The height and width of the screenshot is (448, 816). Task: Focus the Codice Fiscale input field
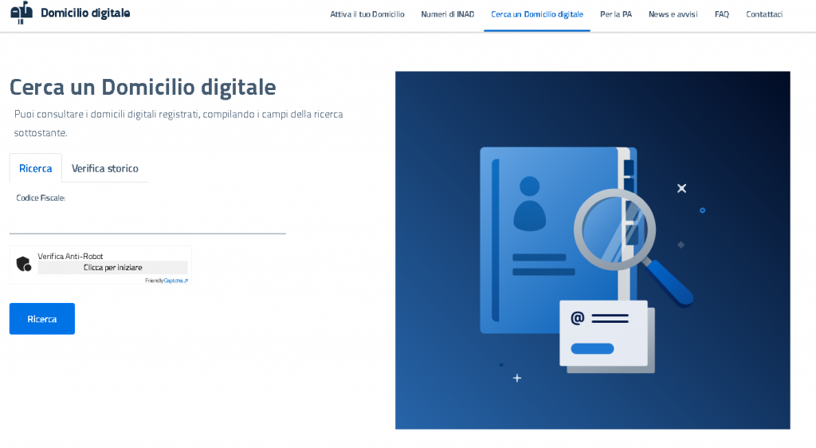pyautogui.click(x=147, y=221)
